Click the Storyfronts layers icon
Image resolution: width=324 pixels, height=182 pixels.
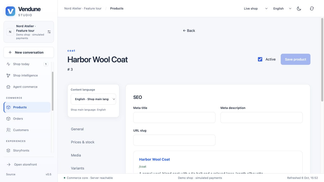[8, 150]
